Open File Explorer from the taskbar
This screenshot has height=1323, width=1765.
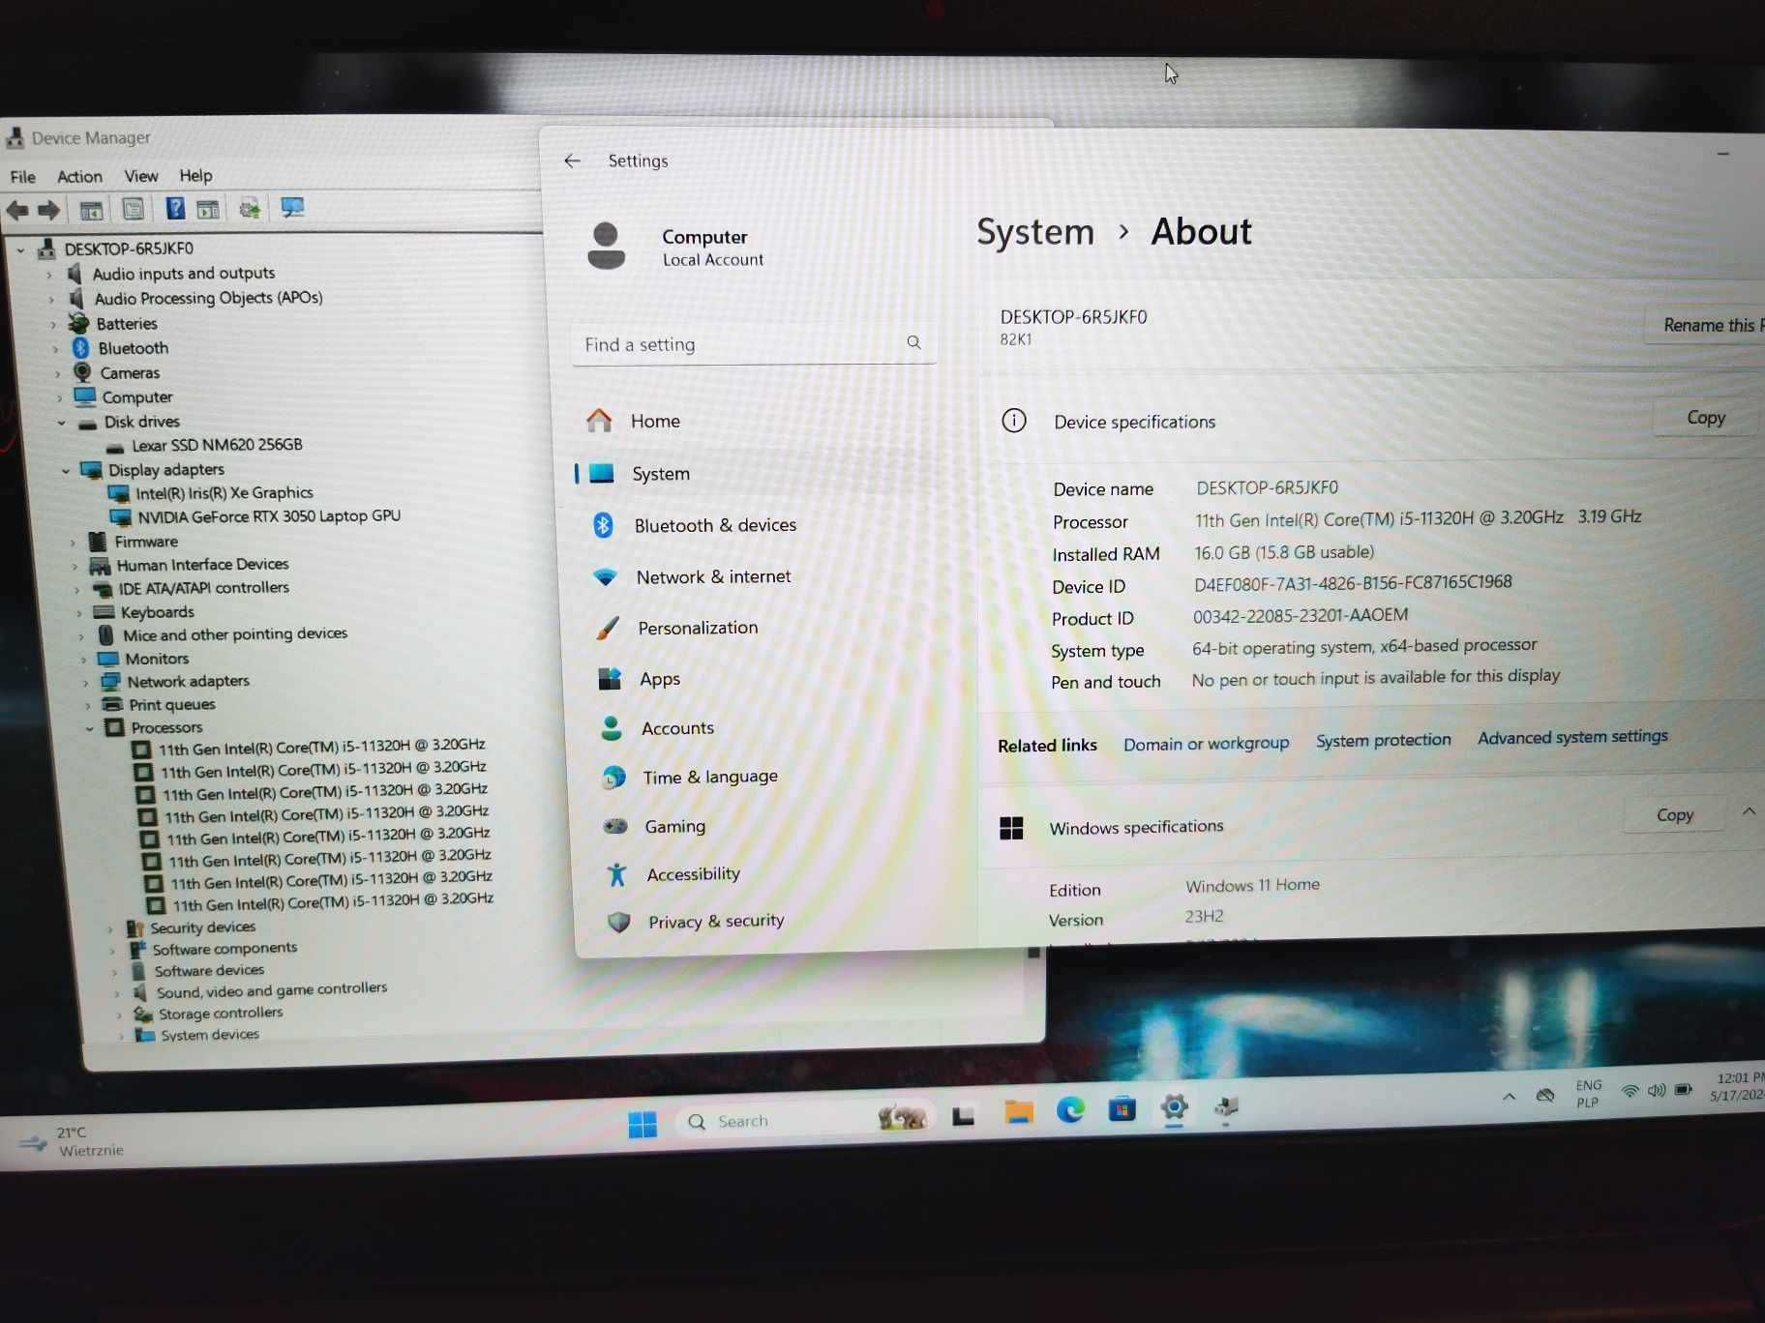(1019, 1112)
